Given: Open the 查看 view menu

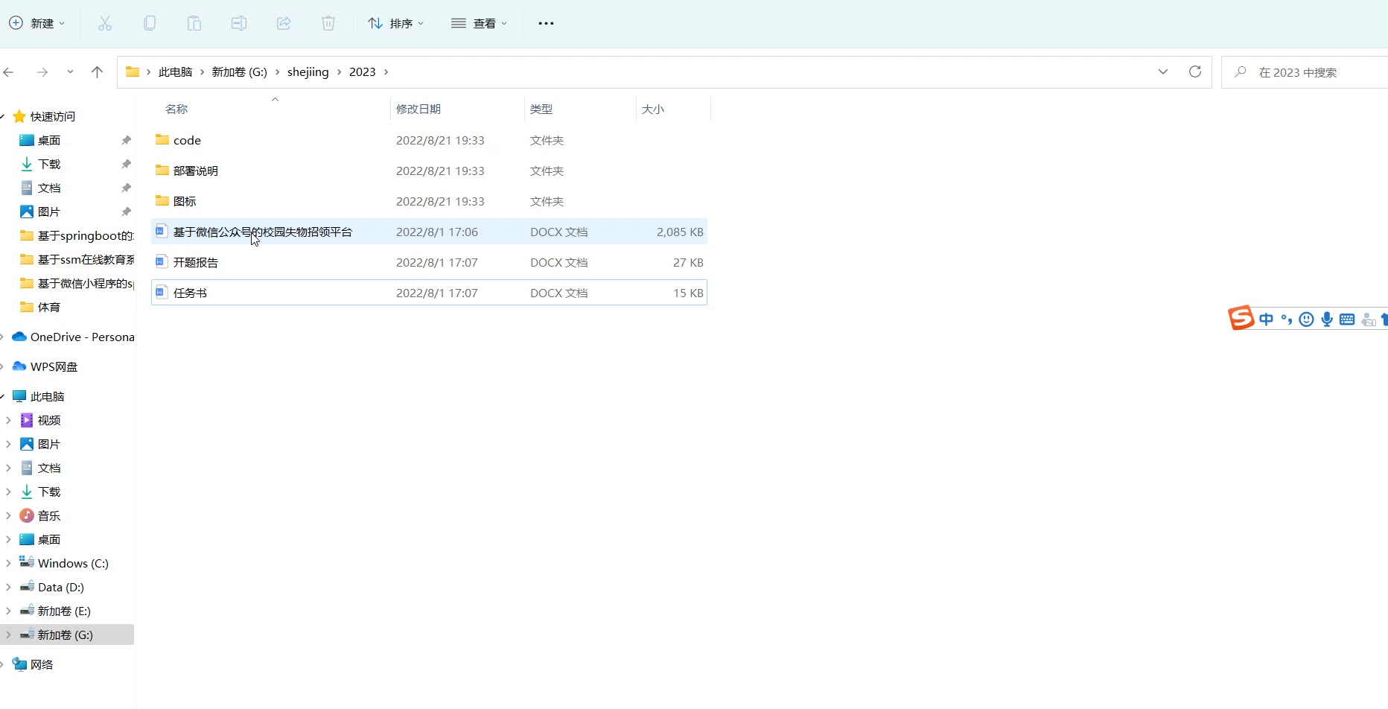Looking at the screenshot, I should pos(479,24).
